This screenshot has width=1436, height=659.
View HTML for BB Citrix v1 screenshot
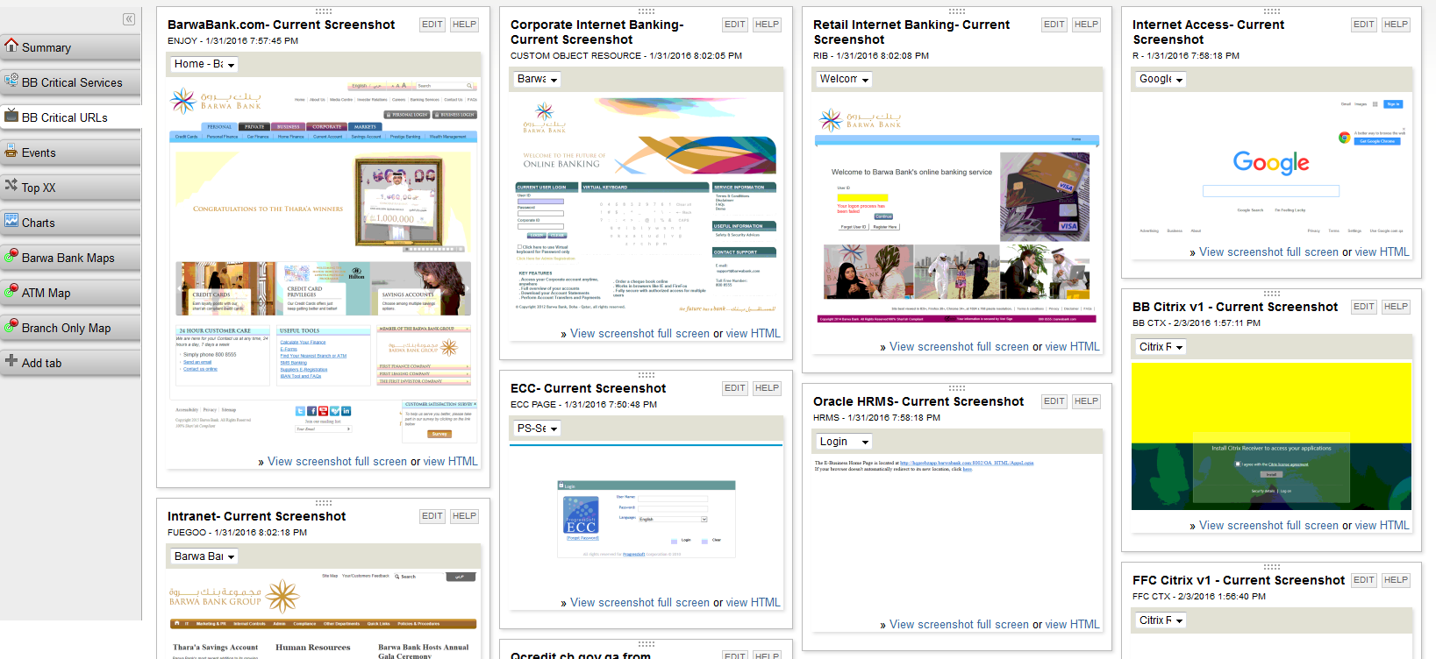pos(1382,525)
